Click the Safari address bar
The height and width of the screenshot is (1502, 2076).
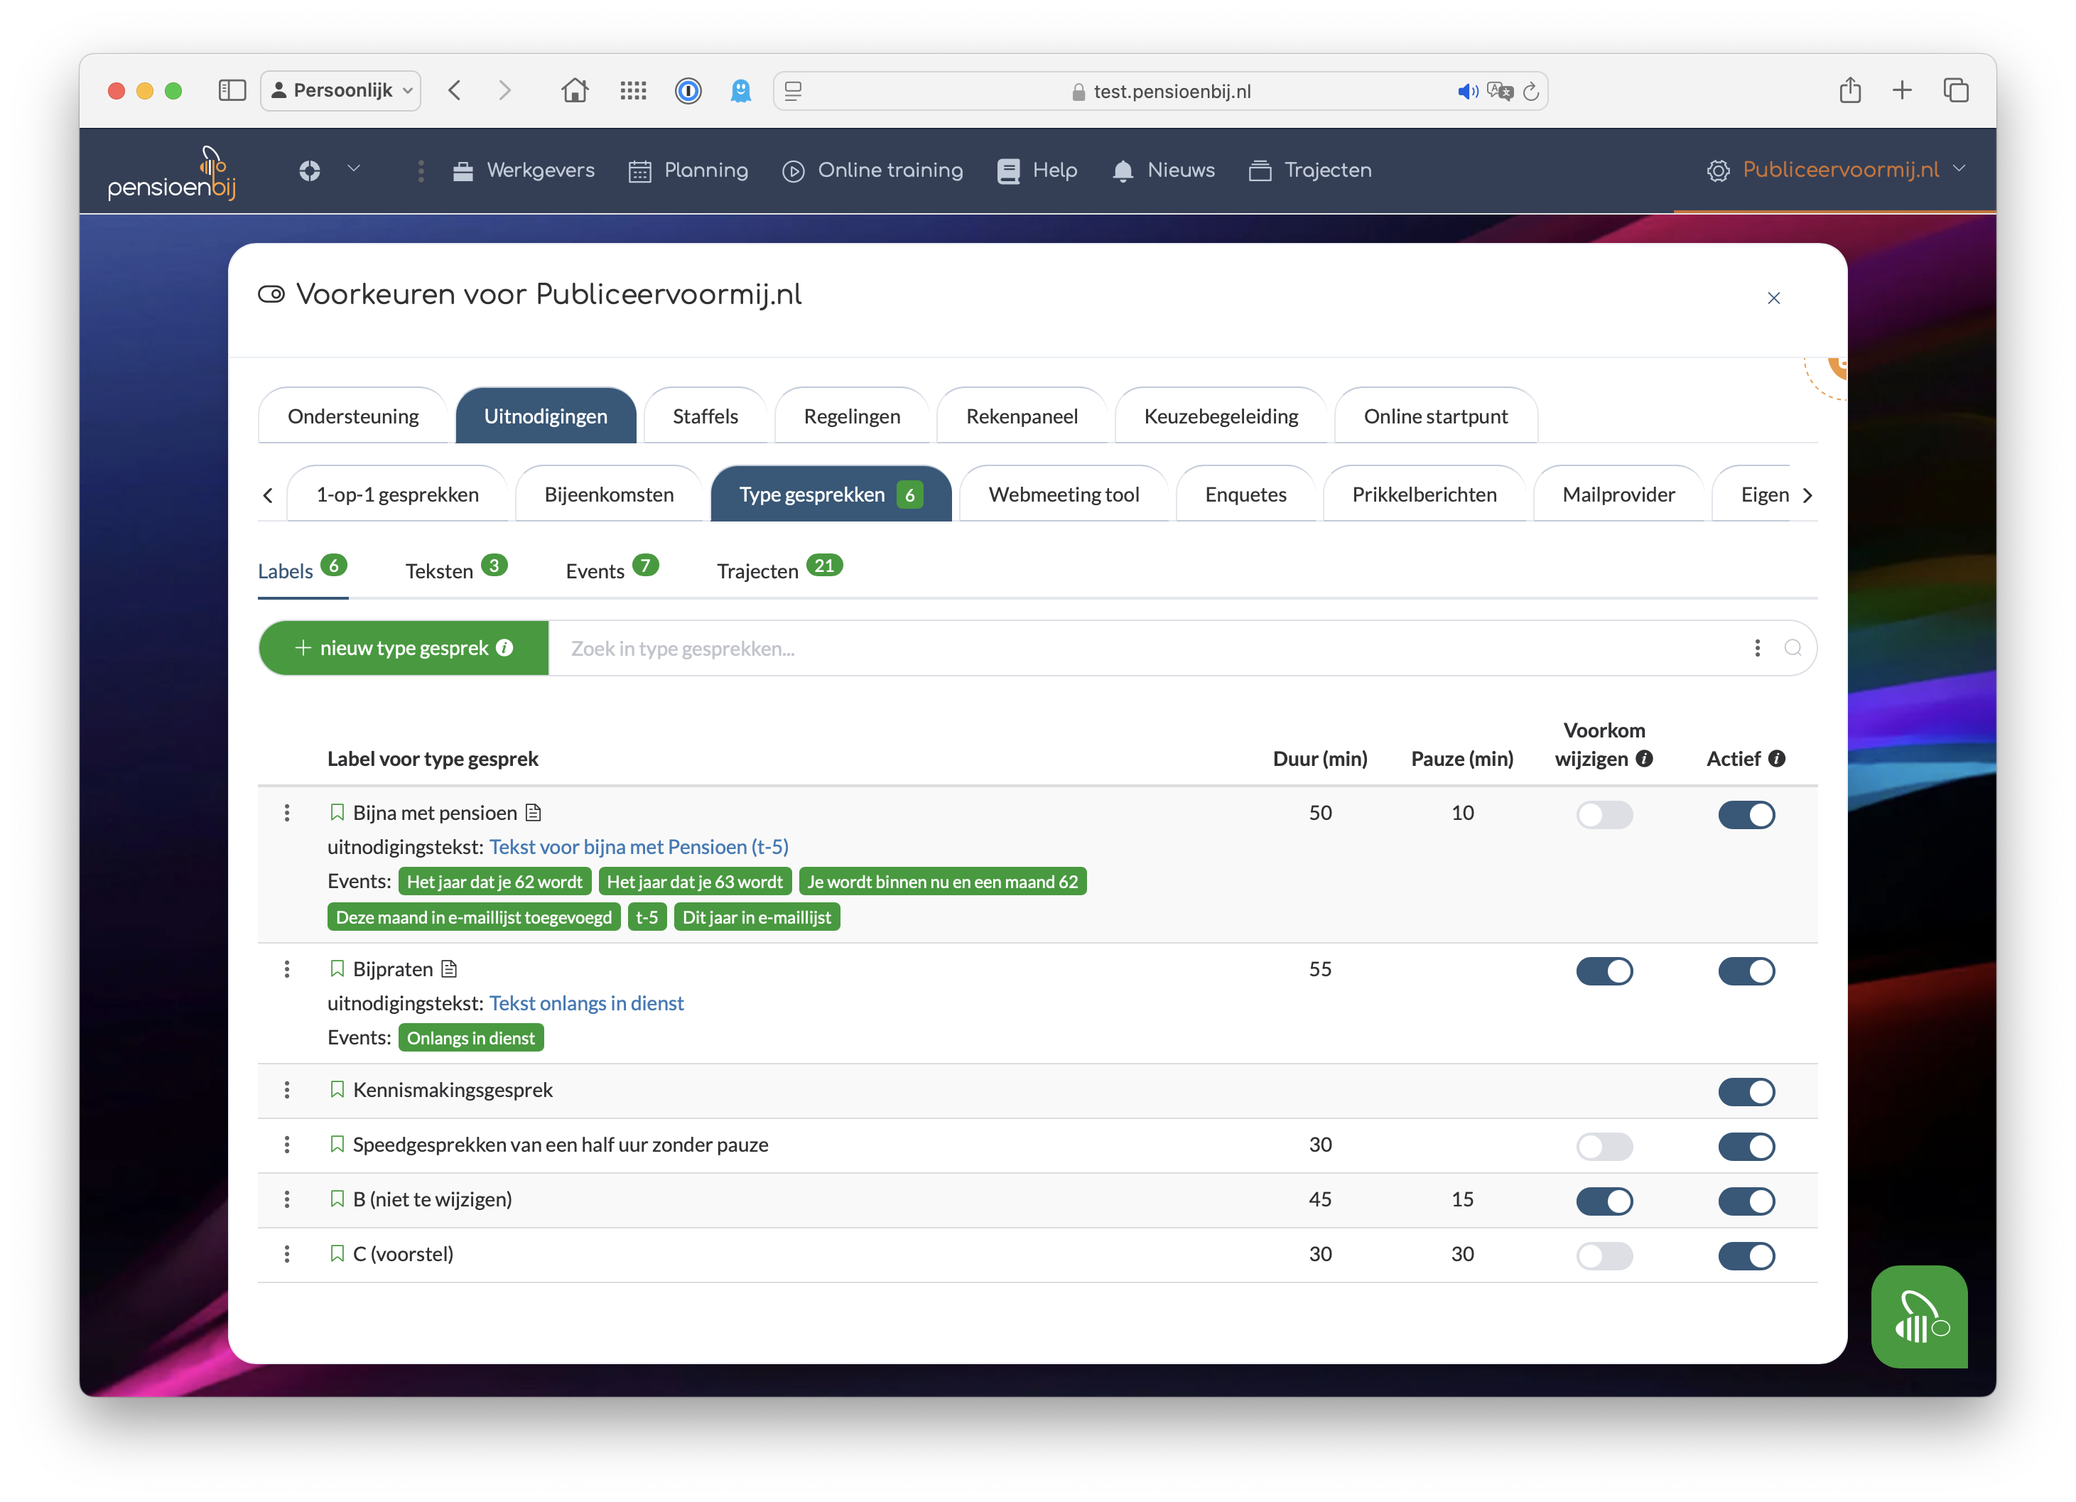pos(1161,91)
